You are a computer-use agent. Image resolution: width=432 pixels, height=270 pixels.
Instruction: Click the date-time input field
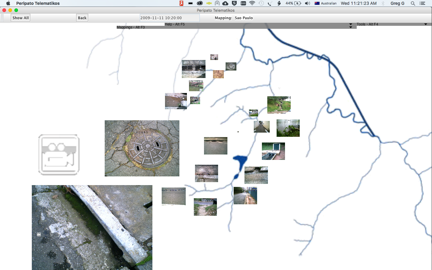click(x=169, y=18)
